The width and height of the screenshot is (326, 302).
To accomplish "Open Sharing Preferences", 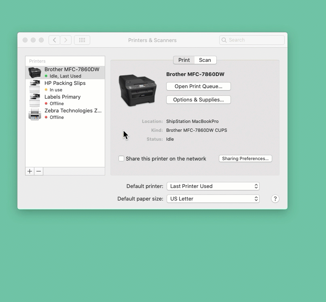I will point(246,158).
